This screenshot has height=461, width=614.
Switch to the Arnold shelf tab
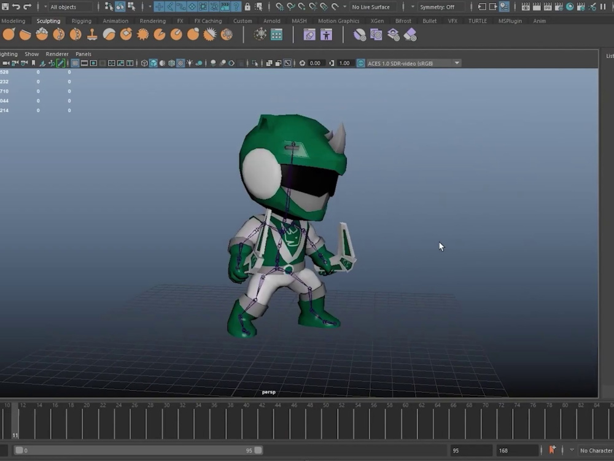[x=272, y=21]
